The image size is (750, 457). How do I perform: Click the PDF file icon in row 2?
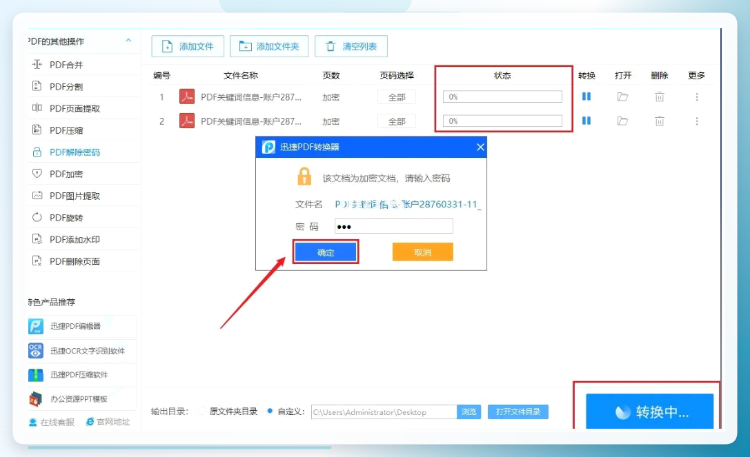(x=186, y=121)
